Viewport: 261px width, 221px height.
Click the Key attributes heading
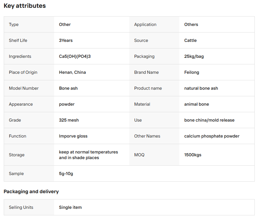click(25, 6)
